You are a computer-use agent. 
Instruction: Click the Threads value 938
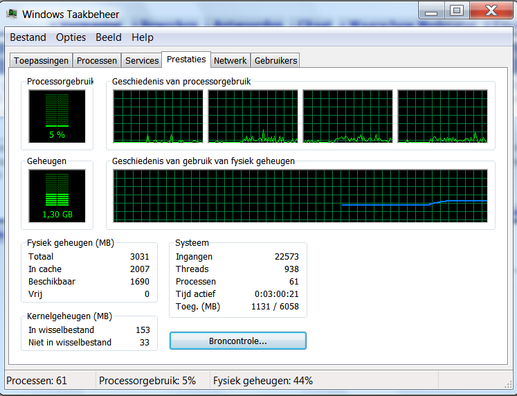tap(291, 269)
